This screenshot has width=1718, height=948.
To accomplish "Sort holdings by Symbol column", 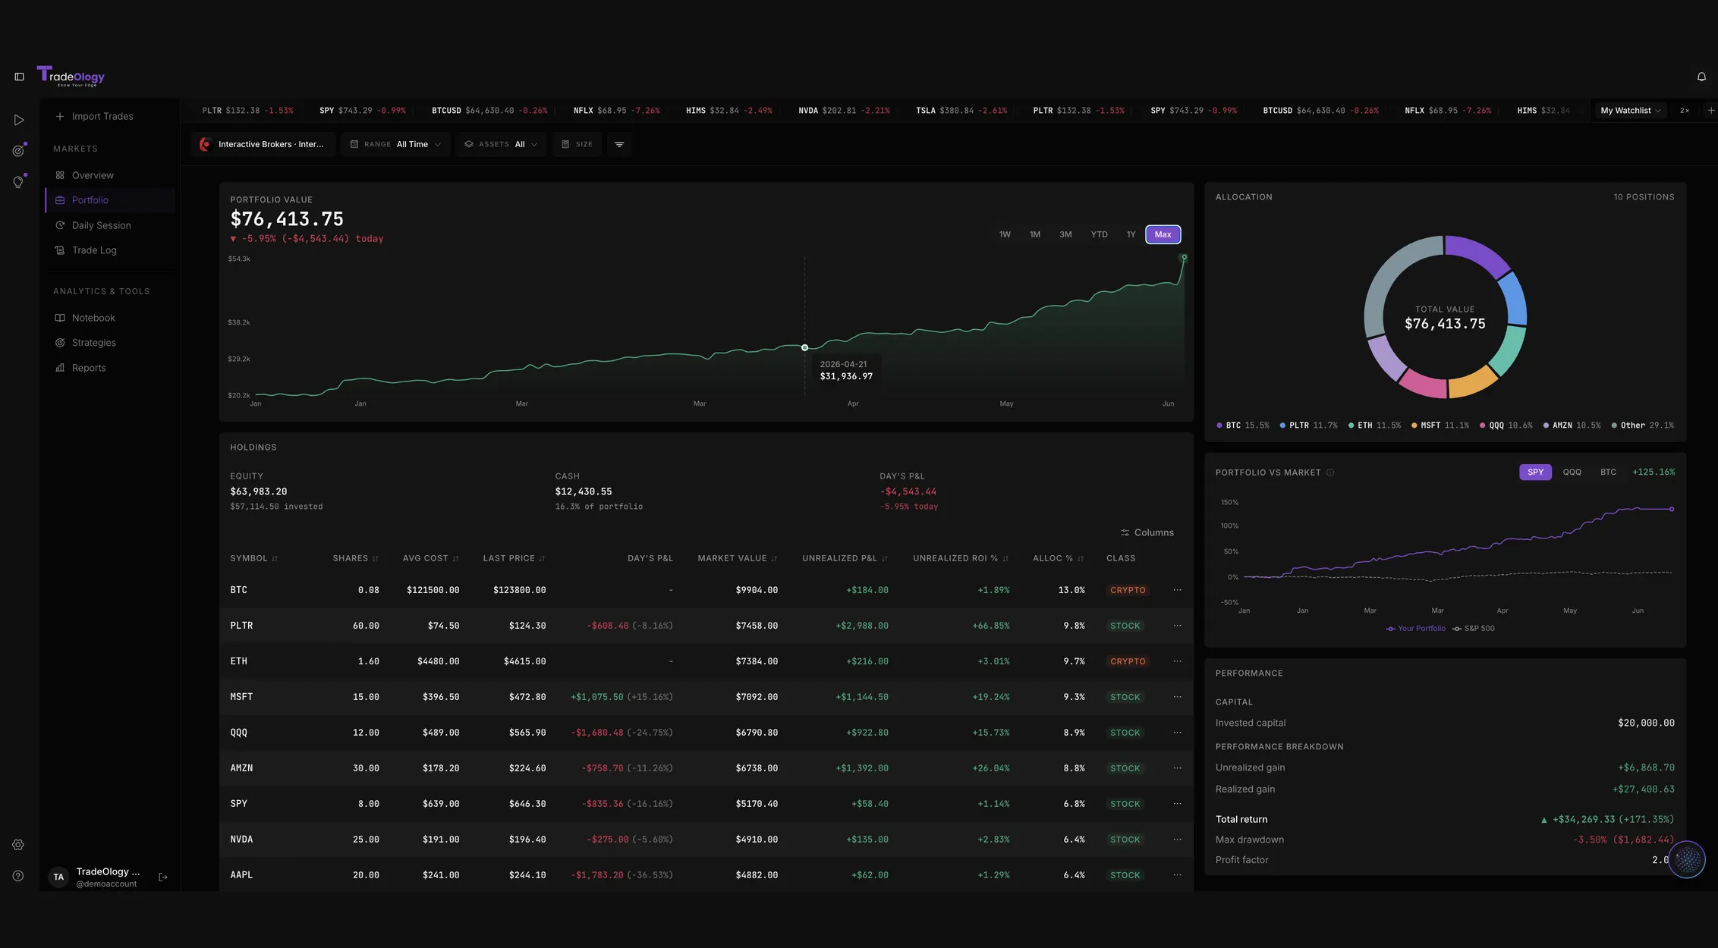I will tap(254, 558).
